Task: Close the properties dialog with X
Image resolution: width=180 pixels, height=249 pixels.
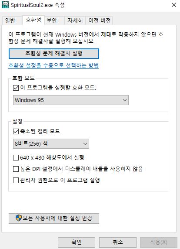Action: coord(174,5)
